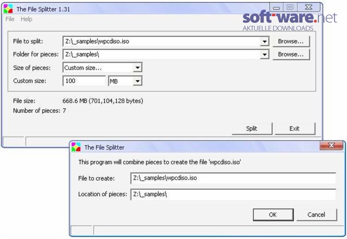Click the 'Size of pieces:' label
Image resolution: width=347 pixels, height=239 pixels.
coord(32,68)
